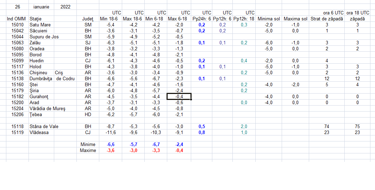Image resolution: width=375 pixels, height=190 pixels.
Task: Click the Strat de zăpadă header
Action: [327, 19]
